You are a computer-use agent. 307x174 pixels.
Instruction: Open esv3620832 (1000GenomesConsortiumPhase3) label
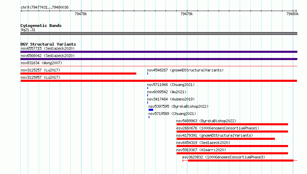point(224,157)
